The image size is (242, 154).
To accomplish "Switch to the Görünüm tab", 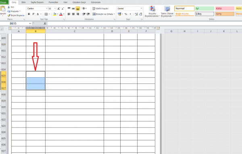I will tap(96, 2).
